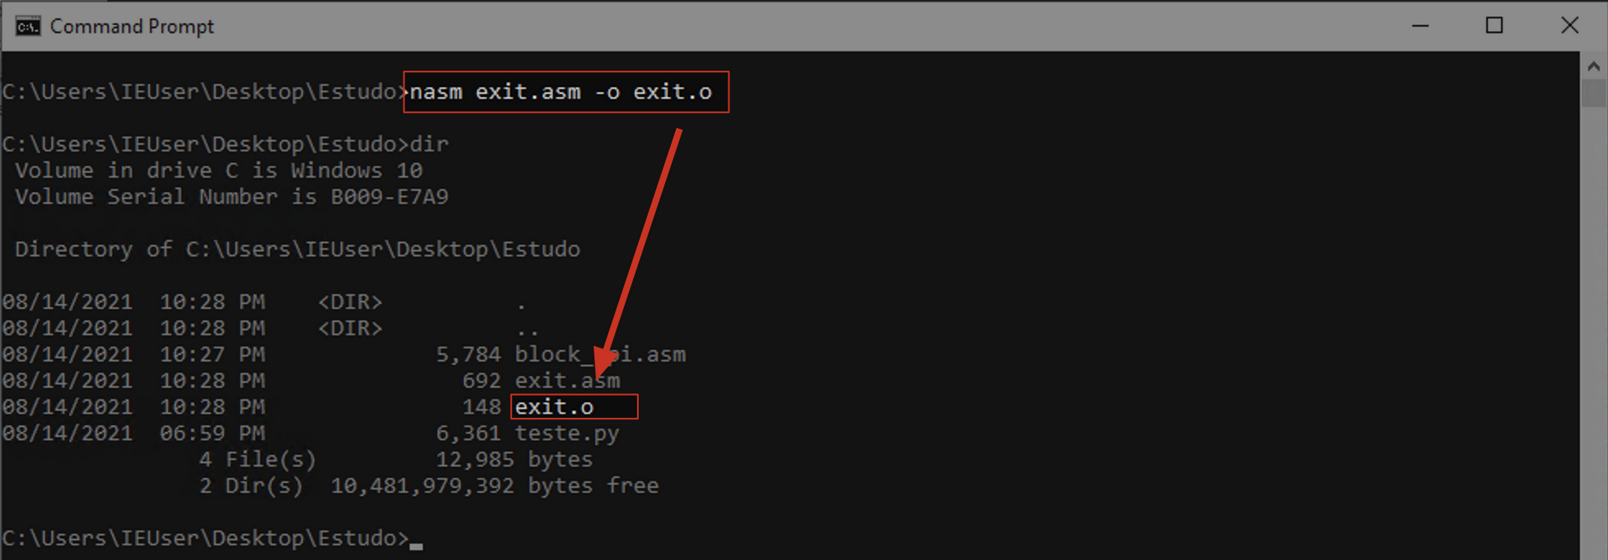Click the block_api.asm file entry
This screenshot has height=560, width=1608.
600,355
